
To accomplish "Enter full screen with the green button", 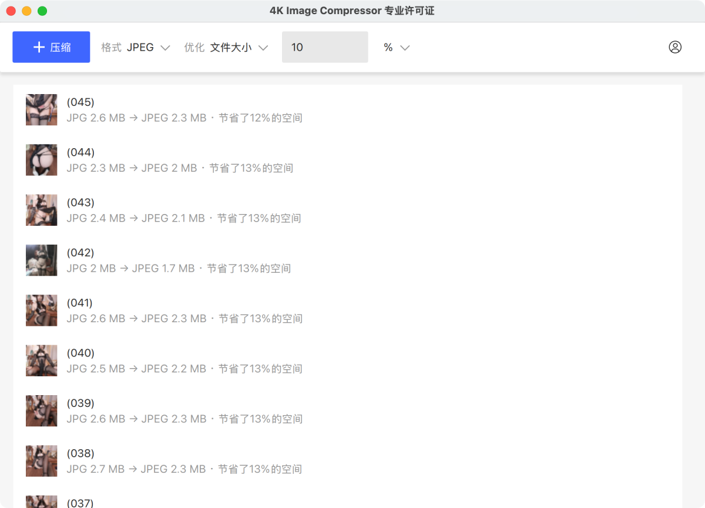I will tap(42, 11).
